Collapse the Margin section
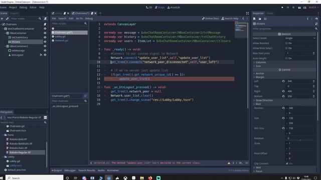 pos(284,77)
